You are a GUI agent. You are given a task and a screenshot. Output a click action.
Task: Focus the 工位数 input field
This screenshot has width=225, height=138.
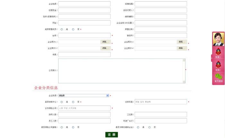point(161,115)
